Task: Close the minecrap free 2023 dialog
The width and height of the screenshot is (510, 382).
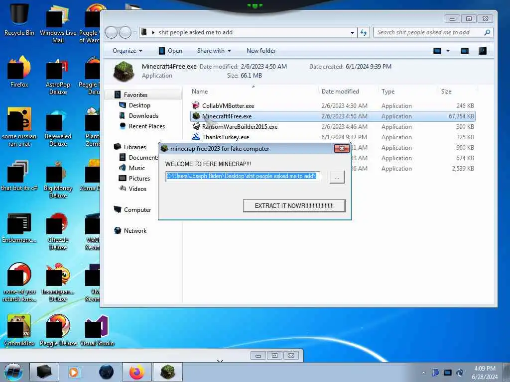Action: coord(342,148)
